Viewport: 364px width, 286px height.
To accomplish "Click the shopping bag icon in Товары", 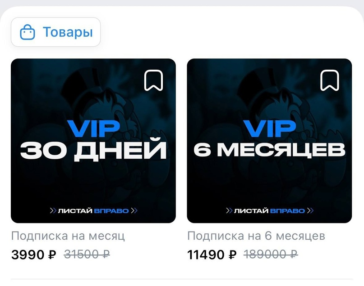I will tap(28, 32).
